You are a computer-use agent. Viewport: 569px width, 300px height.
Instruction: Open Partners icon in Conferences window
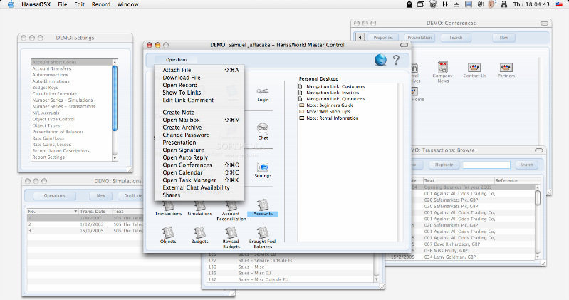(506, 67)
